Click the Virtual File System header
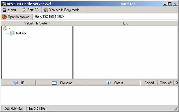 tap(37, 23)
